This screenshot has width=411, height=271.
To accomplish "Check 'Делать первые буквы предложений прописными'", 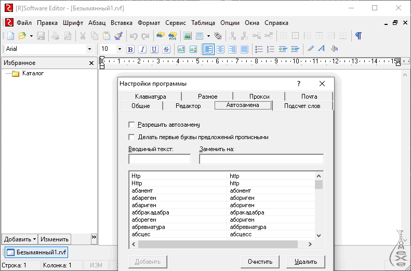I will click(x=131, y=138).
